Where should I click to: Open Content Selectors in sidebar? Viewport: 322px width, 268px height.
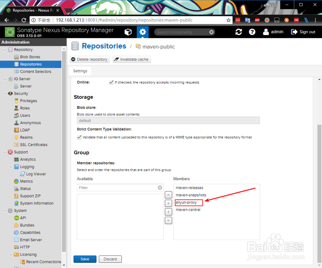click(x=35, y=71)
